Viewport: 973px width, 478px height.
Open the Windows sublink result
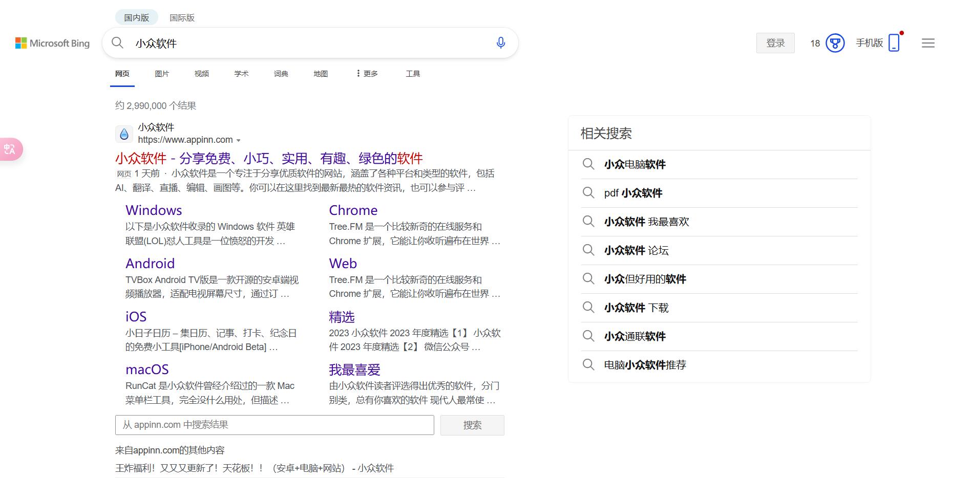(x=154, y=210)
